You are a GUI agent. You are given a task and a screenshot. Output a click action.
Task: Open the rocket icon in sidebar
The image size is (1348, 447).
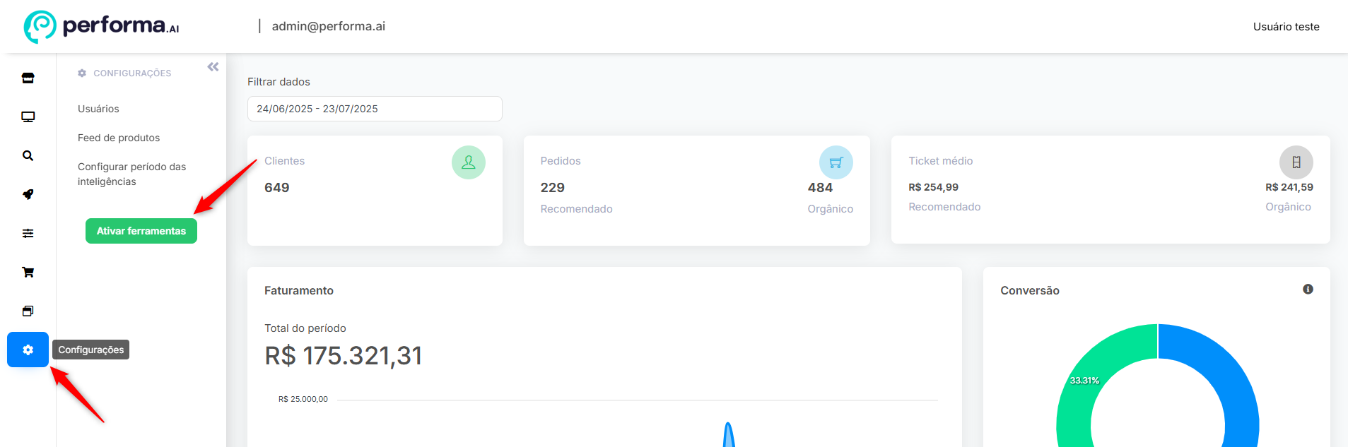(x=28, y=194)
